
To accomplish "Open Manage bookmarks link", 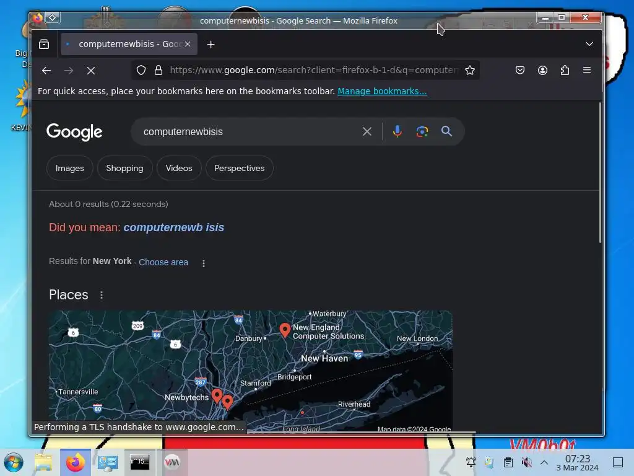I will coord(382,91).
